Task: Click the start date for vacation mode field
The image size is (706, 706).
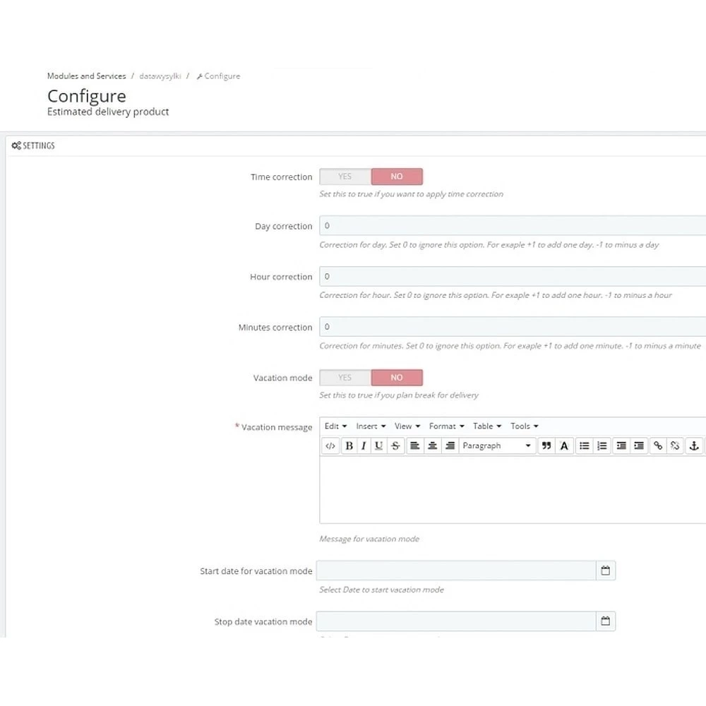Action: coord(456,570)
